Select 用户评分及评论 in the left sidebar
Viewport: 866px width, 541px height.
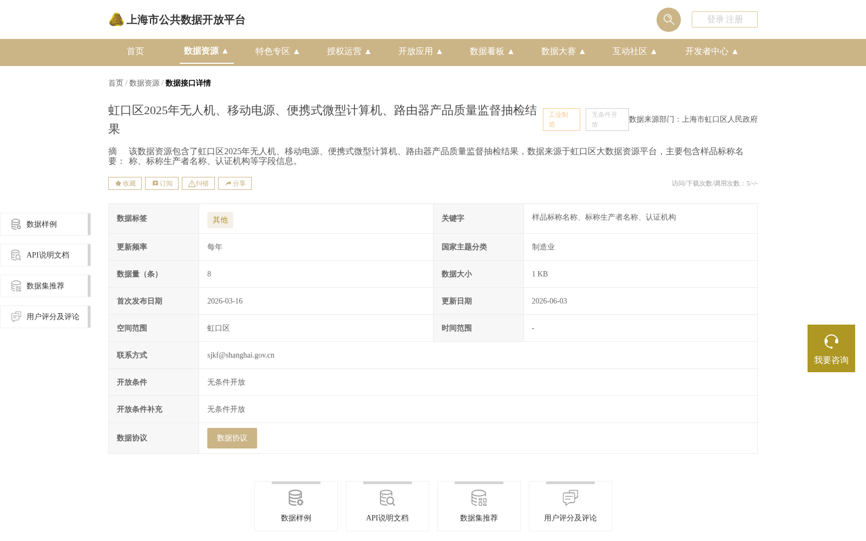45,317
